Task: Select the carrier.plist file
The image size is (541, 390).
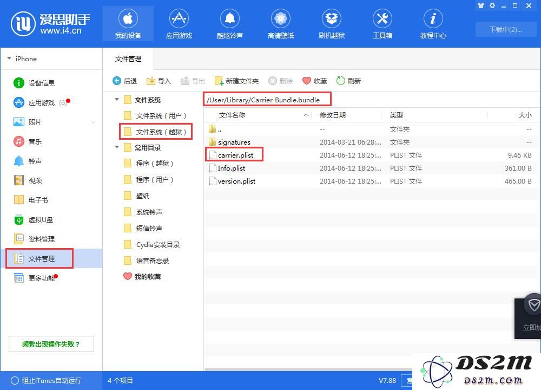Action: tap(371, 155)
